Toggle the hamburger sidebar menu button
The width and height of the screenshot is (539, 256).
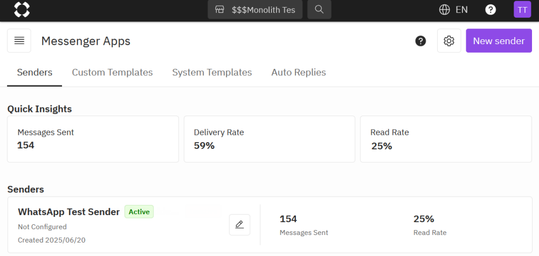pos(19,41)
